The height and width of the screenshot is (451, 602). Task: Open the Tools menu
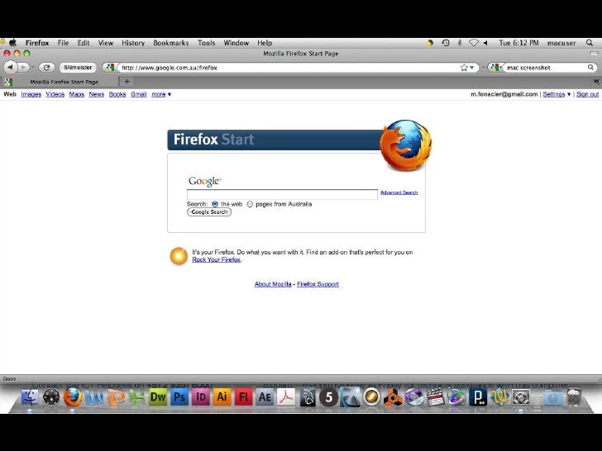(206, 43)
